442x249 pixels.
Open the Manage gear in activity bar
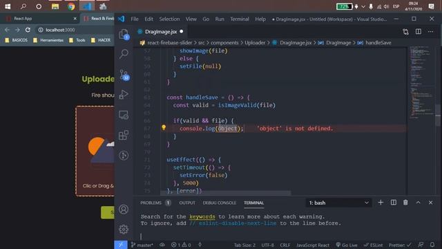(x=124, y=229)
